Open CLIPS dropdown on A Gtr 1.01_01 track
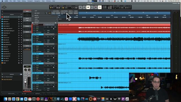 click(37, 27)
